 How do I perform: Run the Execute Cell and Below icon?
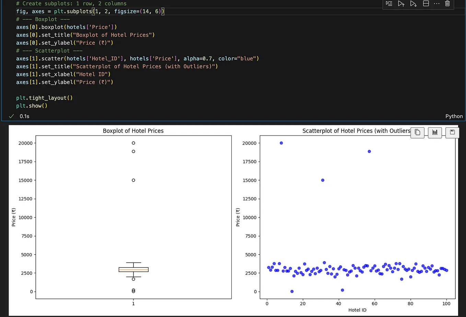pos(413,3)
